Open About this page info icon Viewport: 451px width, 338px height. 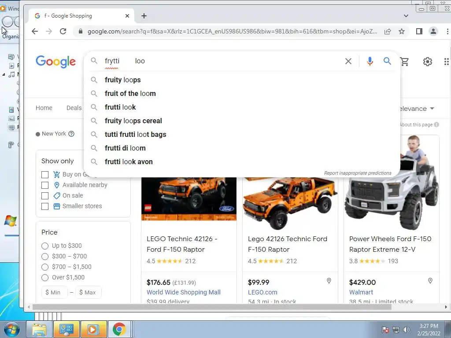[x=436, y=125]
